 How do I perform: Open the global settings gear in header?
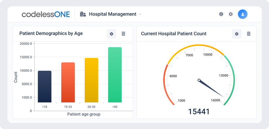click(231, 14)
